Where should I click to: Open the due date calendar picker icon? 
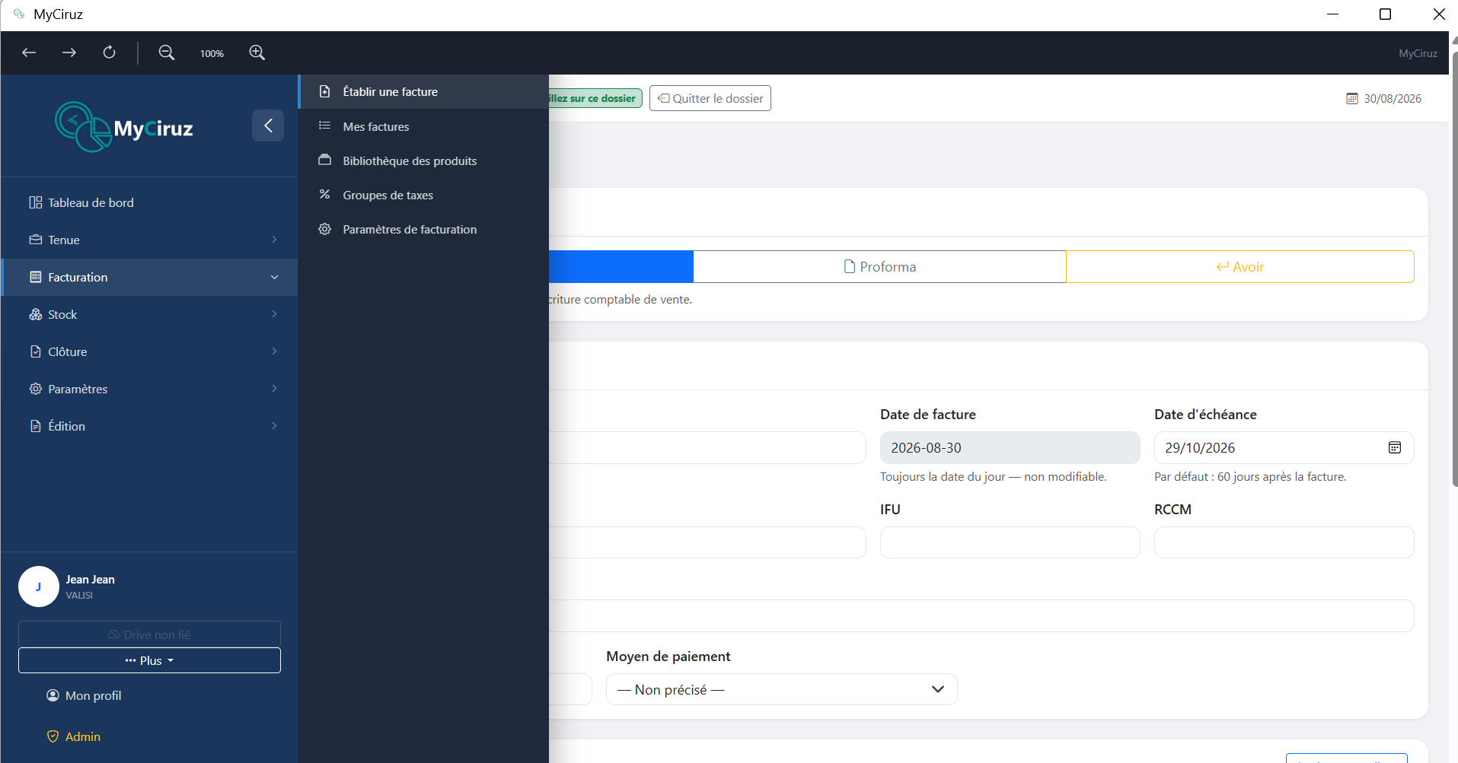click(1395, 447)
